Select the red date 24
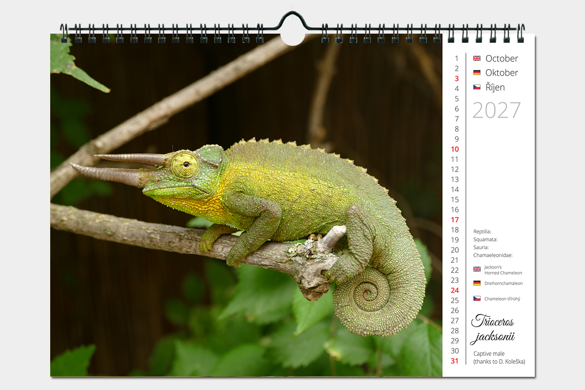The height and width of the screenshot is (390, 585). (x=455, y=290)
